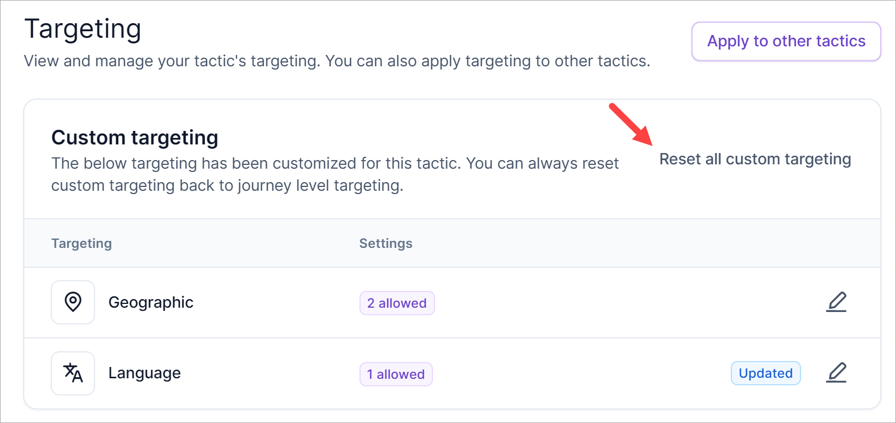Select the Geographic row label
Screen dimensions: 896x423
(151, 302)
